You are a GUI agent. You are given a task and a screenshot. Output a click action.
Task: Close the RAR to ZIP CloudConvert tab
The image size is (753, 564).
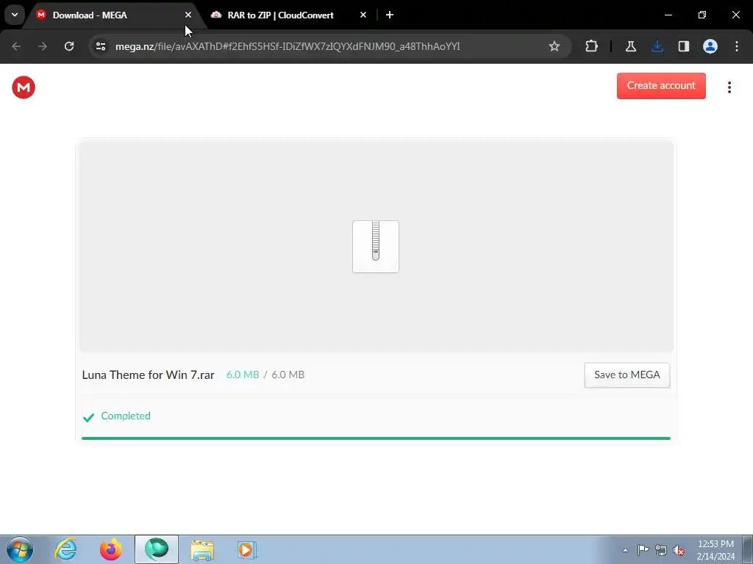[363, 15]
